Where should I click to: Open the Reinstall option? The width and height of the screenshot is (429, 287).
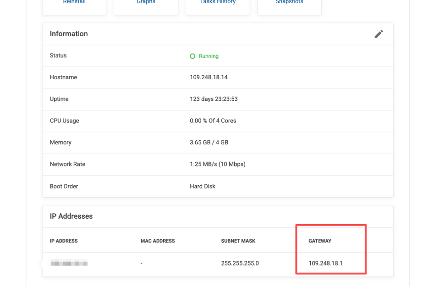74,3
